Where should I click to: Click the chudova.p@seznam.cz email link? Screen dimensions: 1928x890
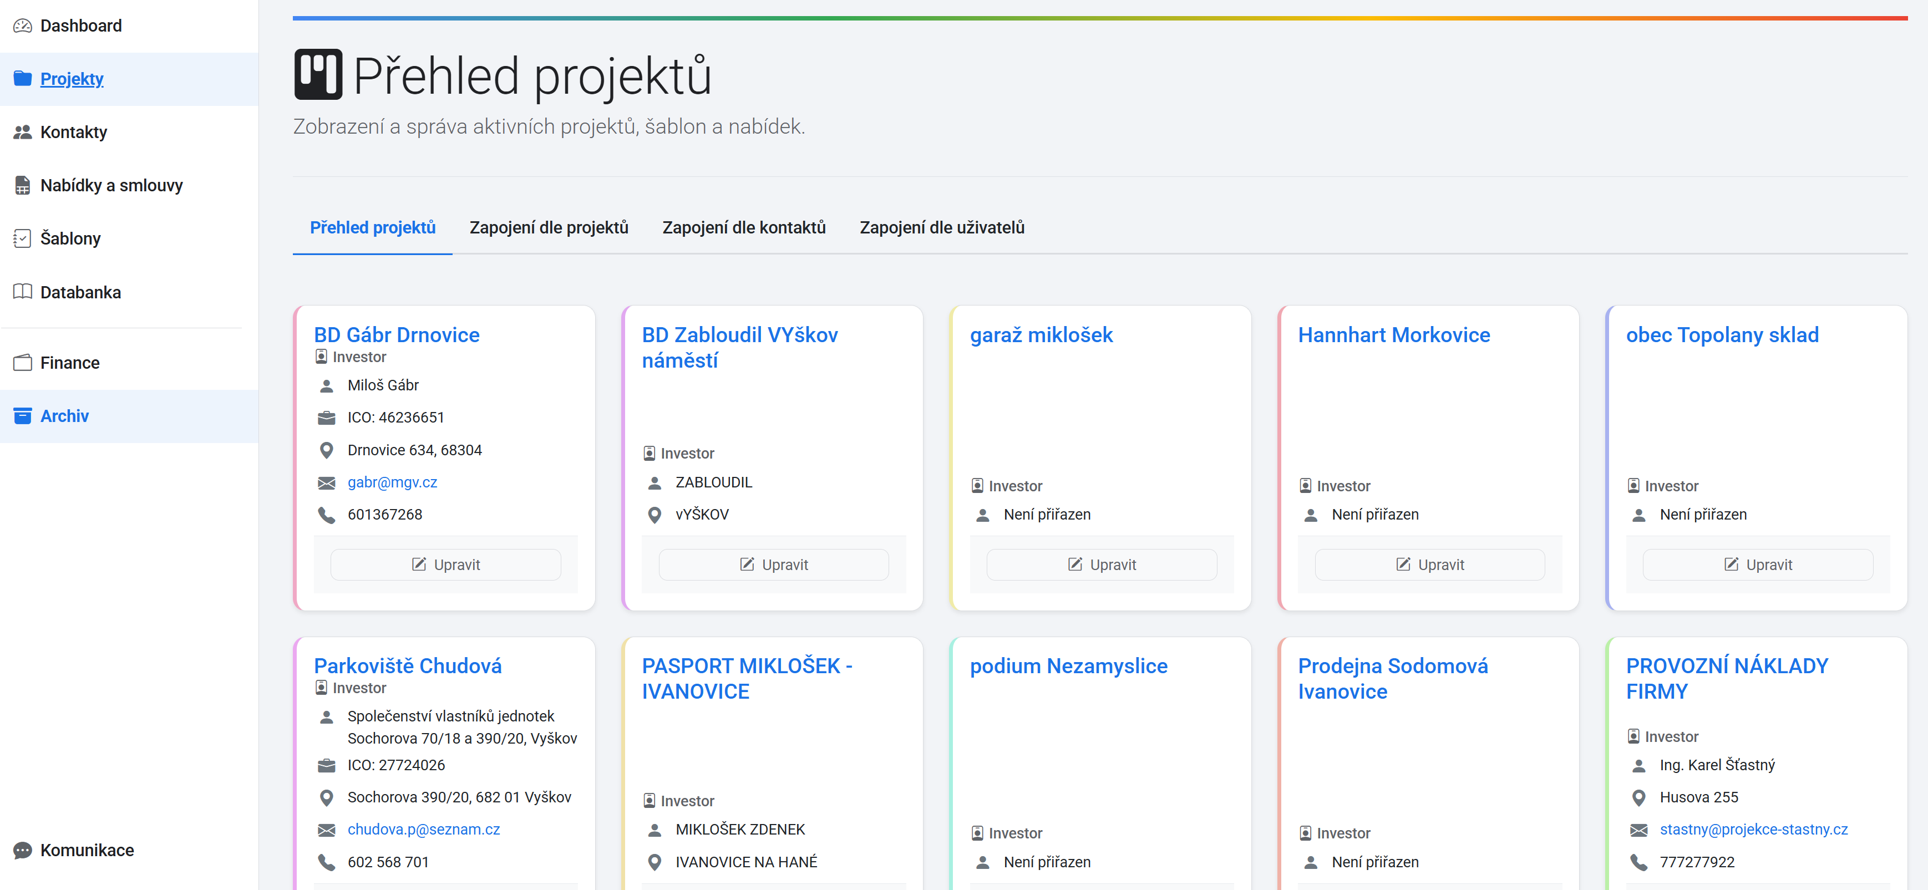pyautogui.click(x=424, y=830)
